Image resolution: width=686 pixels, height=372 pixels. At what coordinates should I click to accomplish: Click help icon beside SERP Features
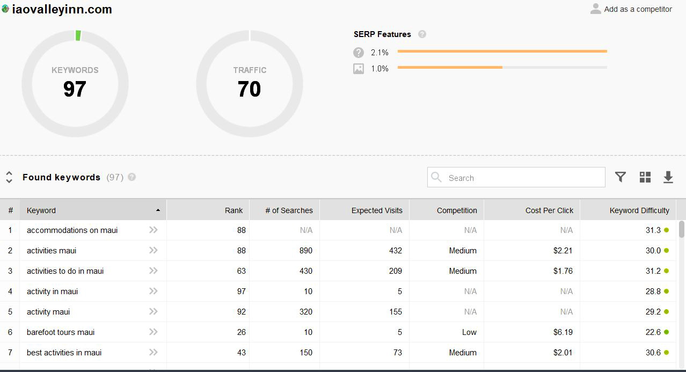pos(422,34)
